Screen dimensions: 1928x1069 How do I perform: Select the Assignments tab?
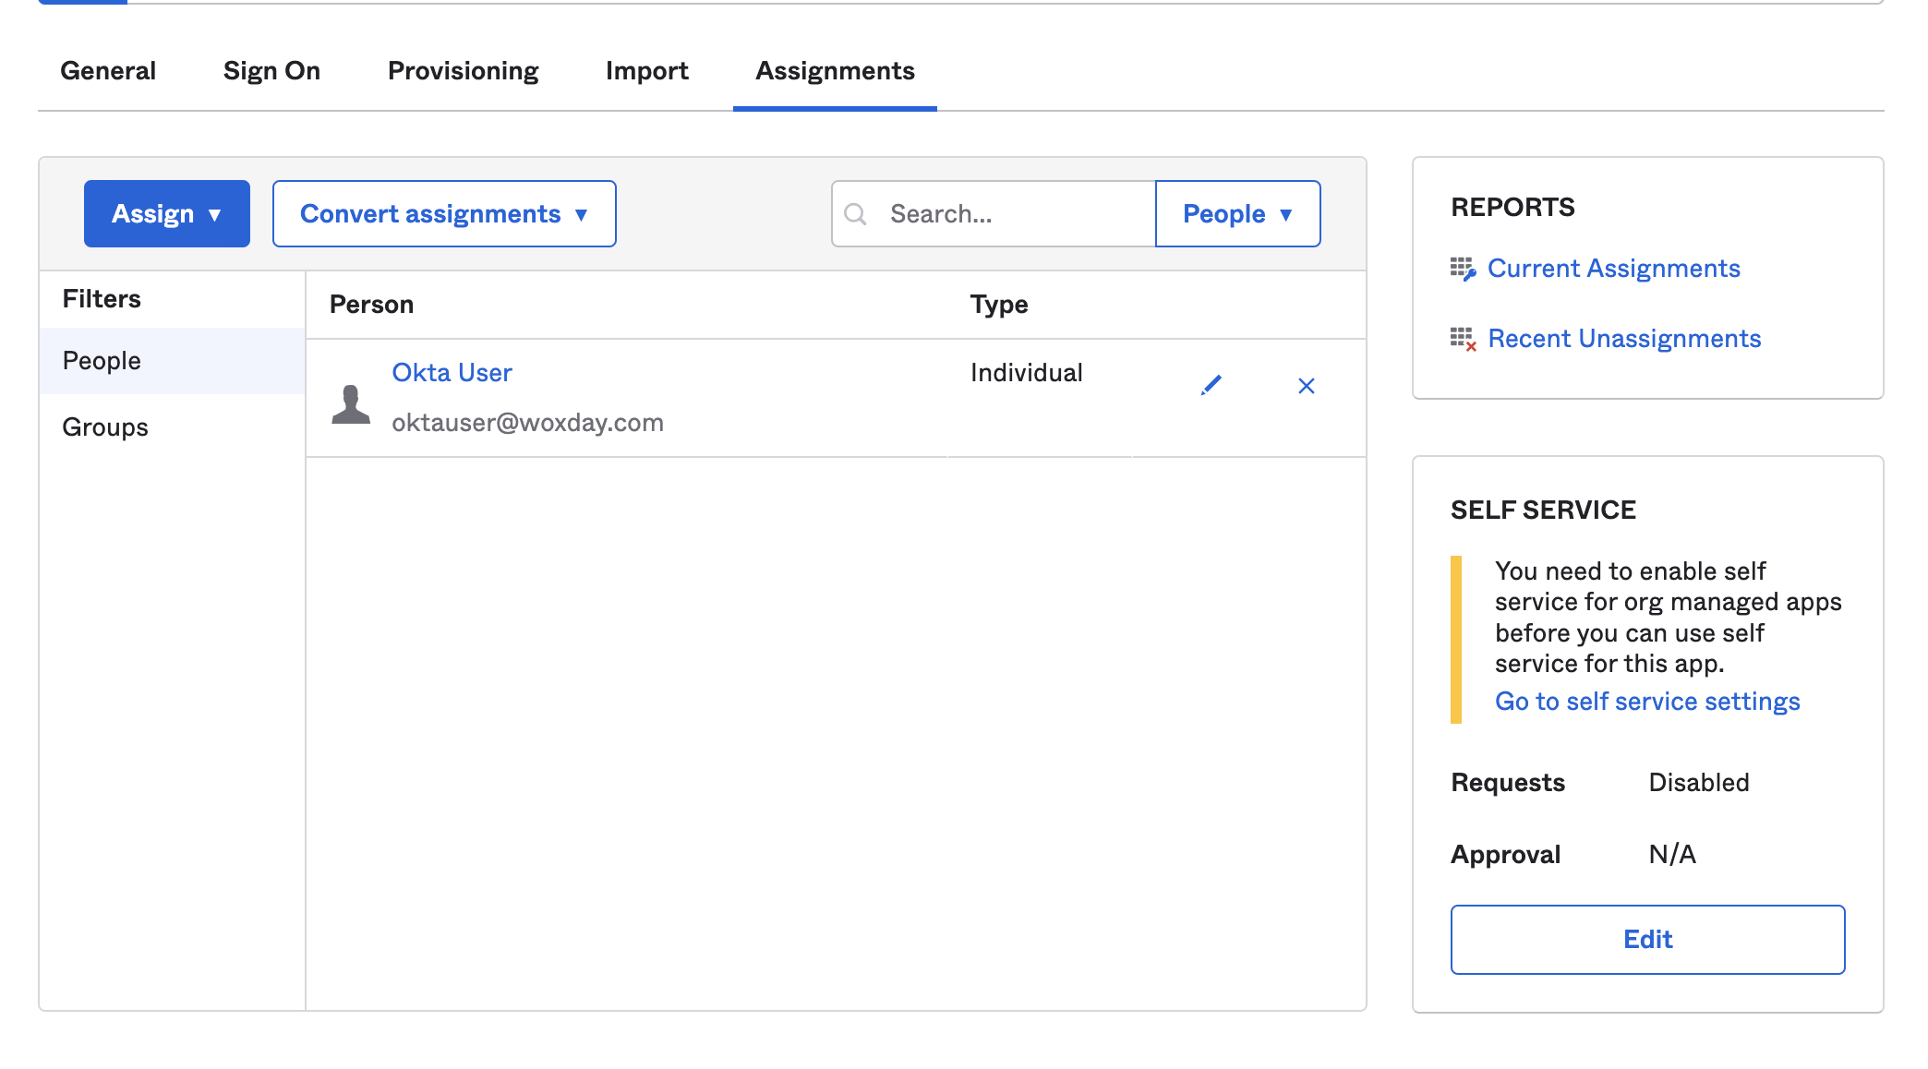835,71
